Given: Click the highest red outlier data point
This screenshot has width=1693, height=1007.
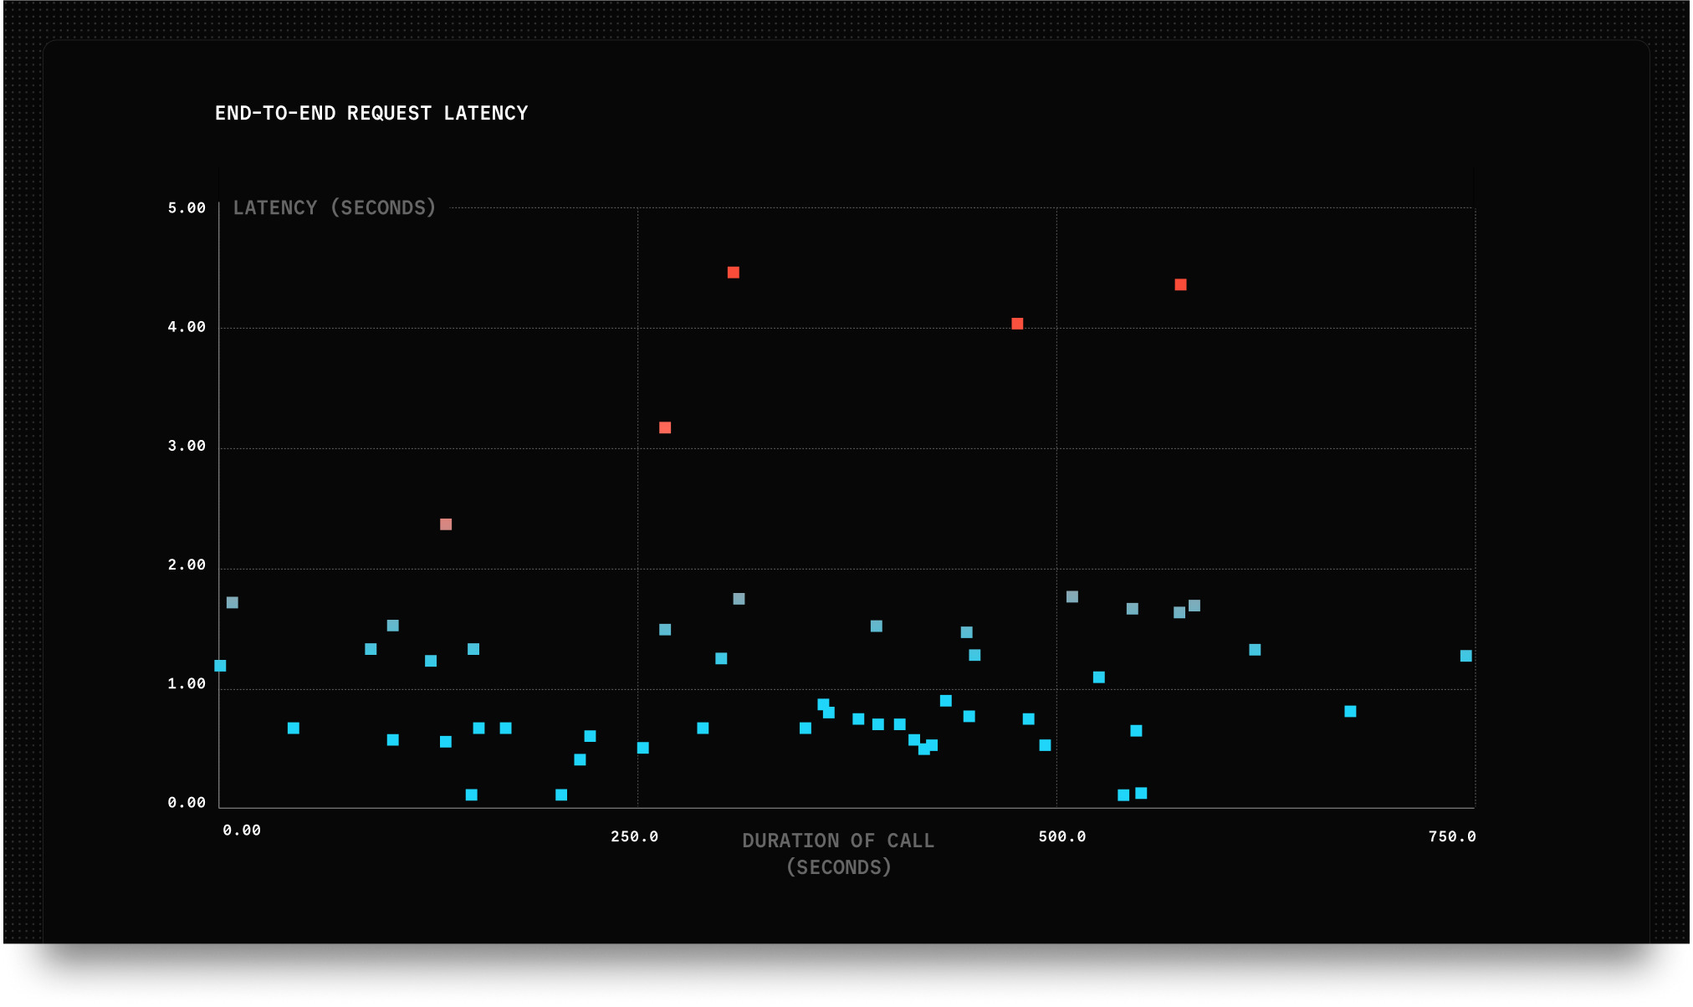Looking at the screenshot, I should pos(734,273).
